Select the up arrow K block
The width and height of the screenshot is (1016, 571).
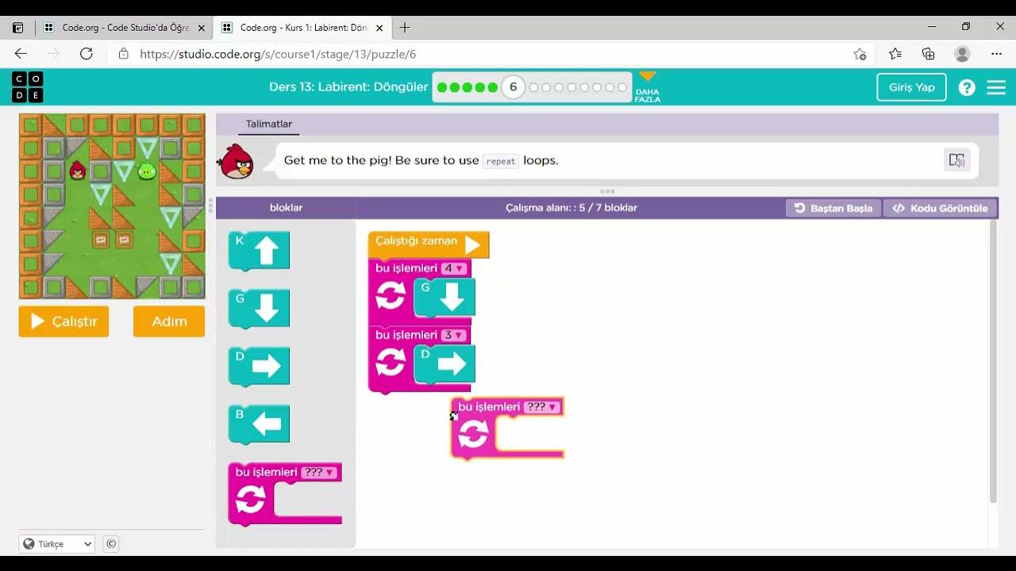[259, 251]
